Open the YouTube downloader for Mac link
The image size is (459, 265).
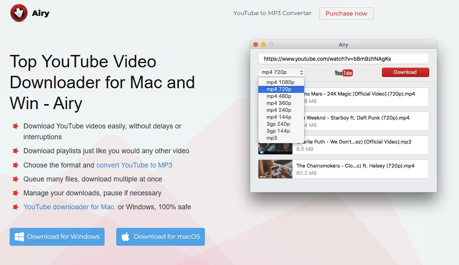[69, 207]
